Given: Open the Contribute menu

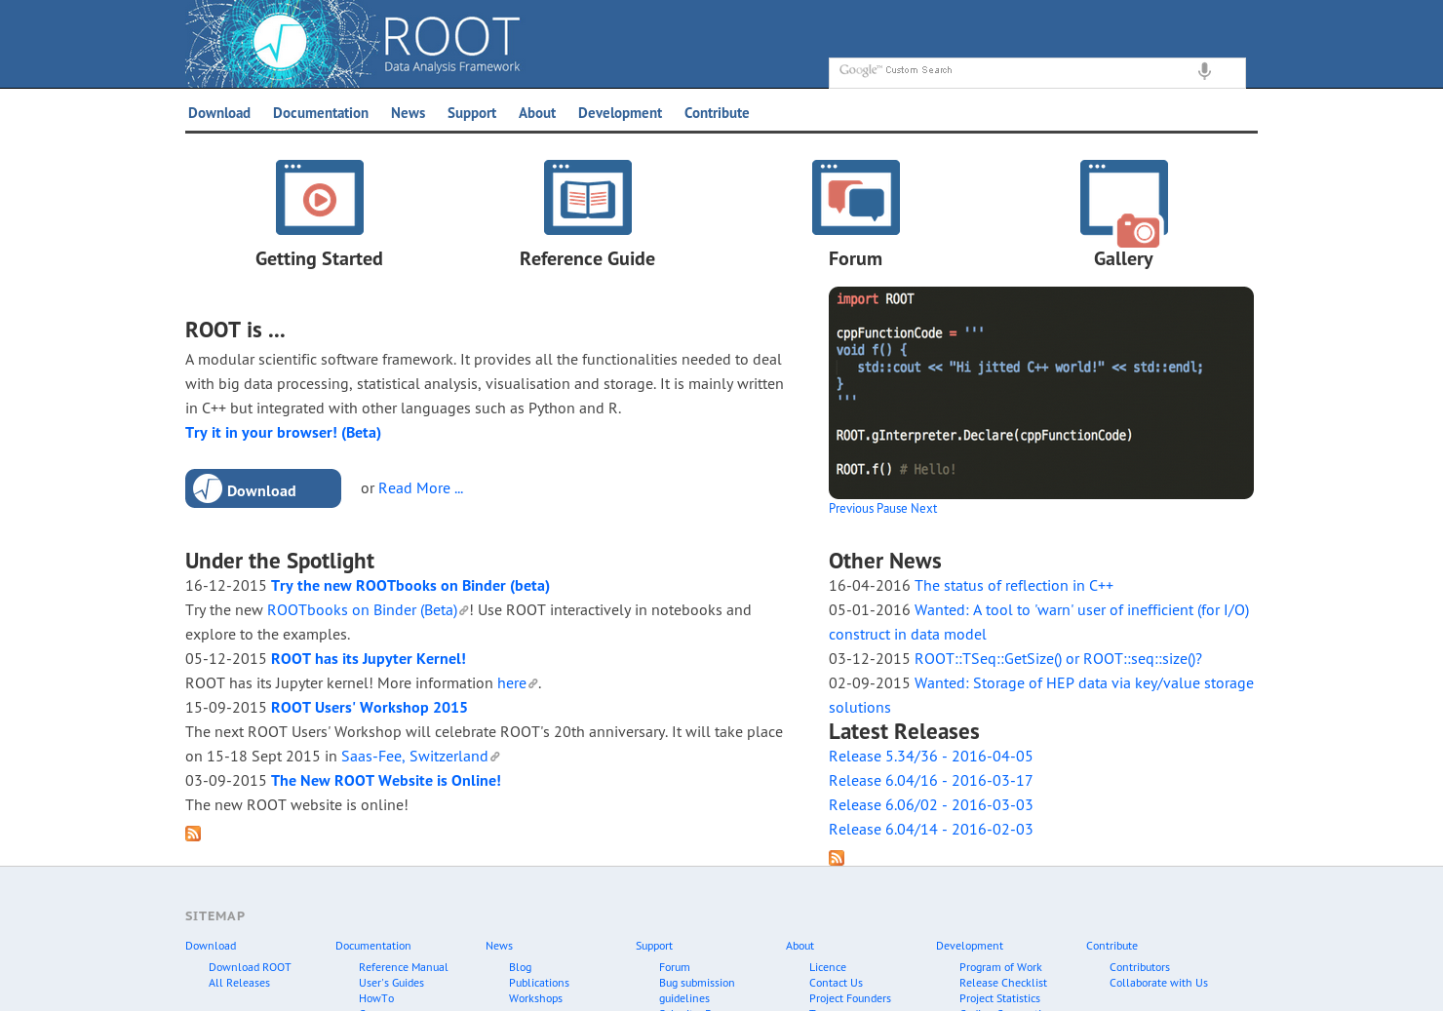Looking at the screenshot, I should (717, 112).
